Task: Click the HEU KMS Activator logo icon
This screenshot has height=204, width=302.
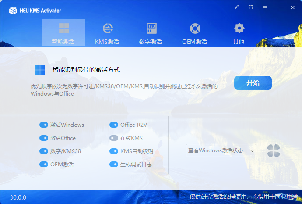Action: coord(13,11)
